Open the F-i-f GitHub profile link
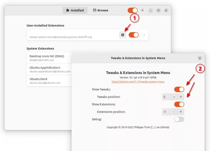 click(x=154, y=127)
